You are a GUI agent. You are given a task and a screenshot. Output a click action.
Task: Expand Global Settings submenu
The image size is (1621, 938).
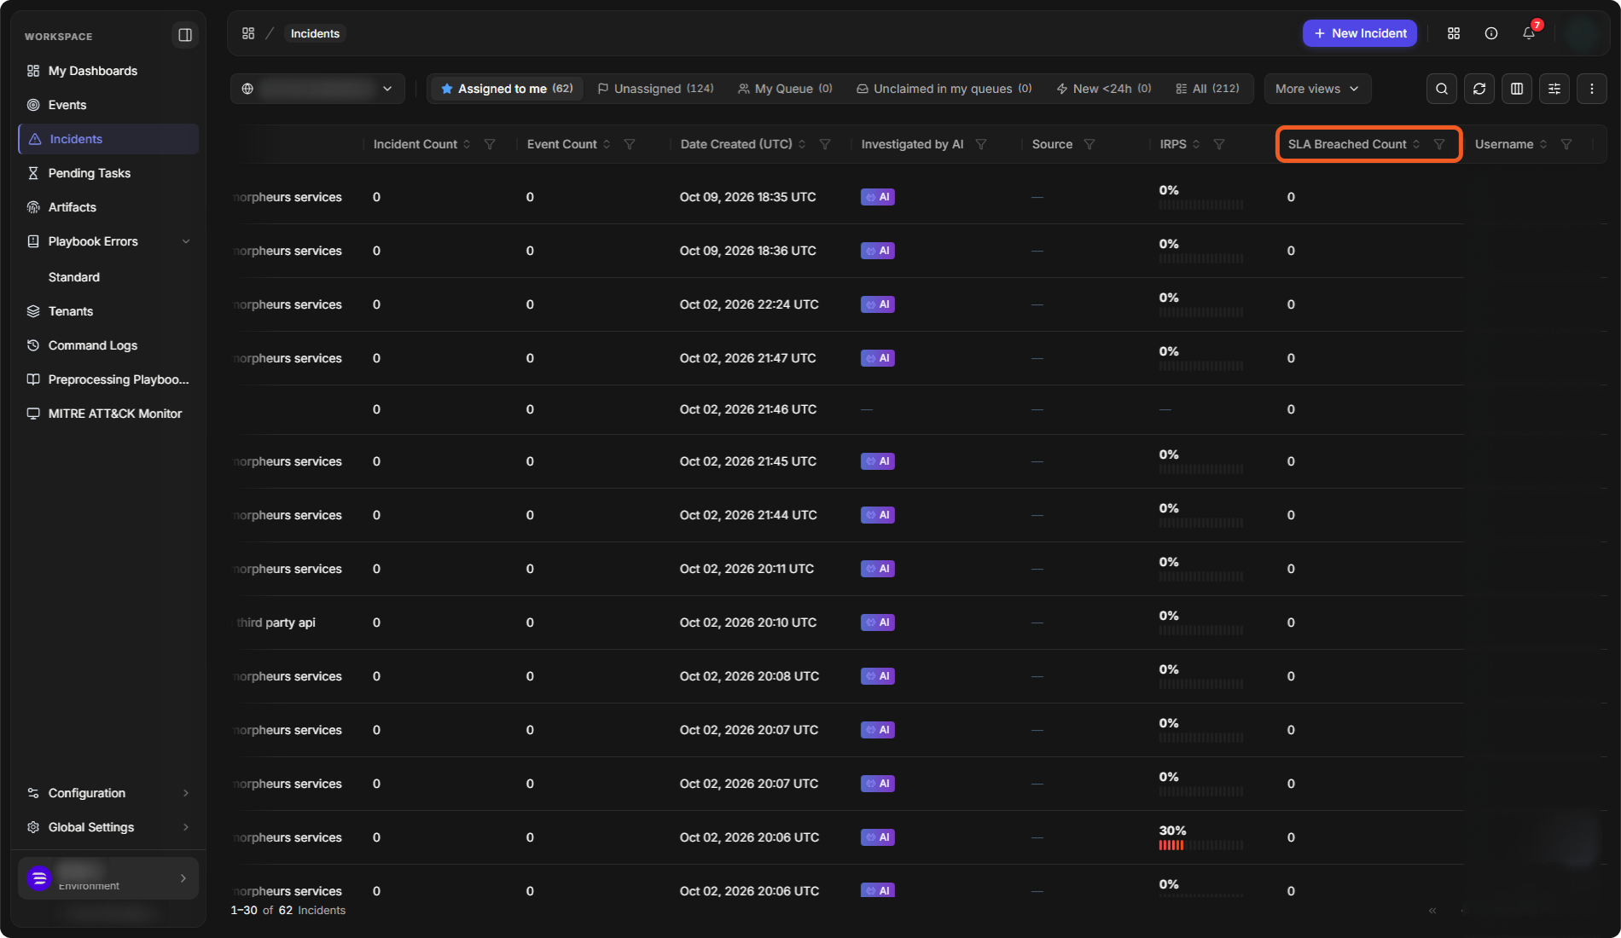[x=108, y=827]
